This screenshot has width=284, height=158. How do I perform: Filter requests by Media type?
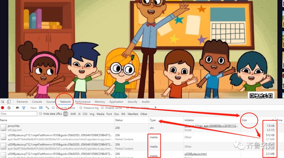[100, 114]
